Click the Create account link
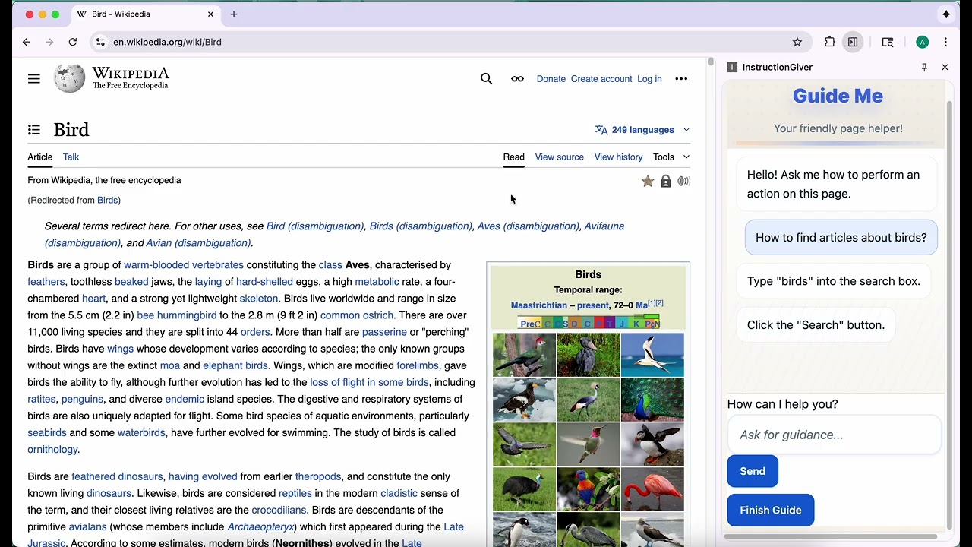Image resolution: width=972 pixels, height=547 pixels. pyautogui.click(x=601, y=79)
